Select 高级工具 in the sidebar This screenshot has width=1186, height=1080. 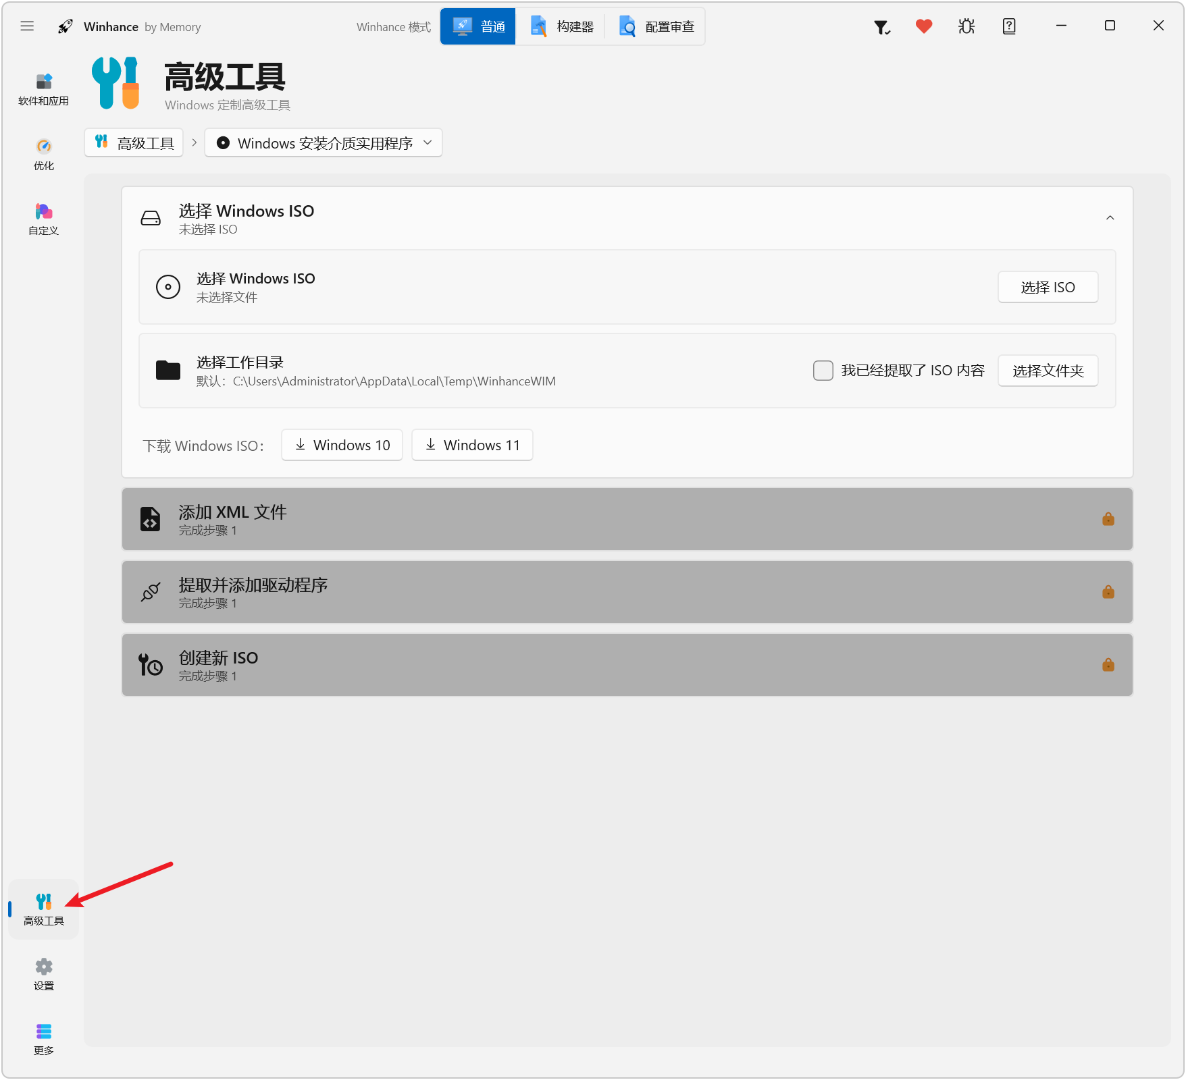pos(44,909)
